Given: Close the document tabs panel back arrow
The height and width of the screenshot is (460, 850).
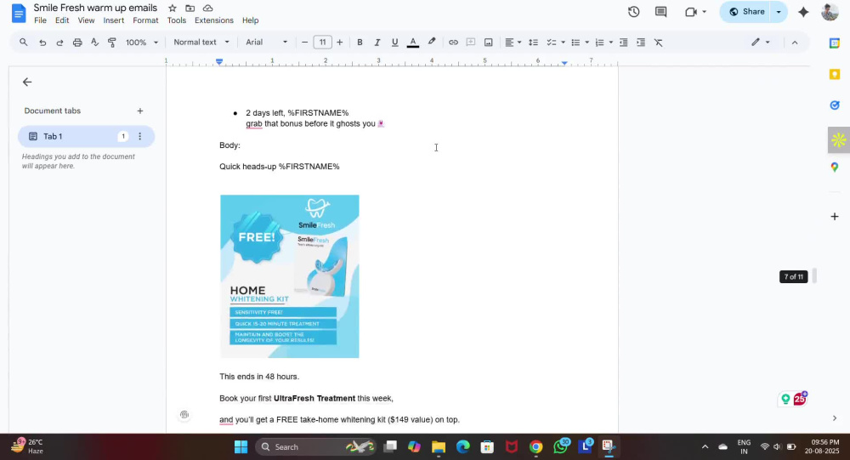Looking at the screenshot, I should (27, 82).
